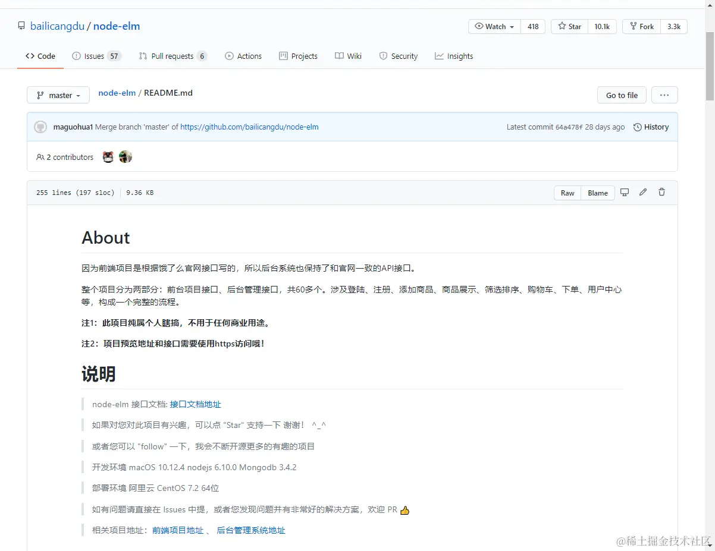The width and height of the screenshot is (715, 551).
Task: Click the eye icon in the Watch button
Action: (479, 26)
